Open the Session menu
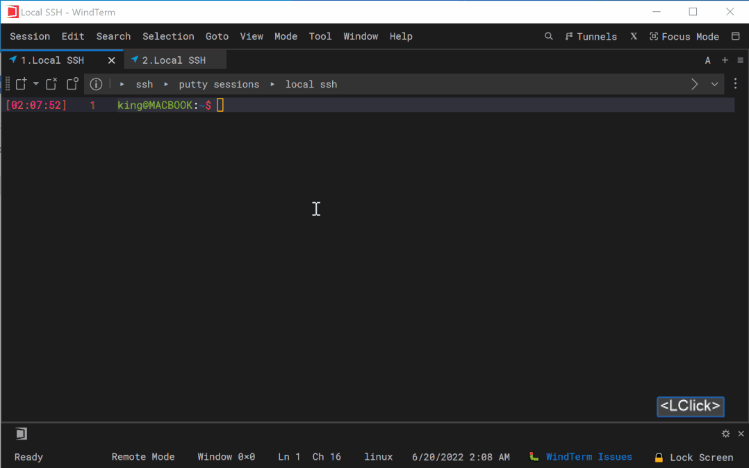749x468 pixels. [30, 36]
